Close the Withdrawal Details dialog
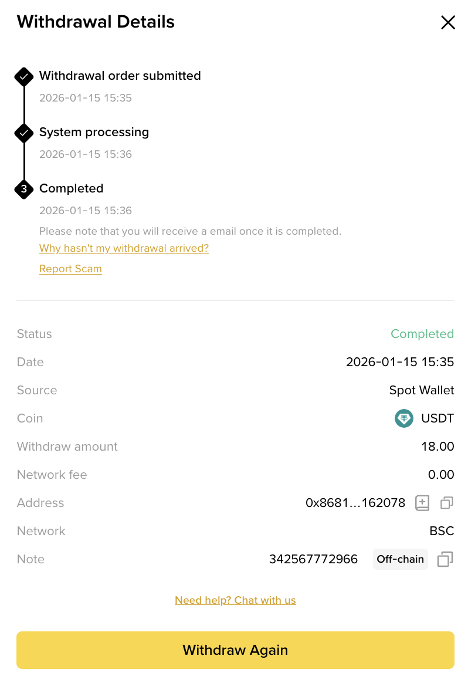The image size is (468, 683). pos(448,22)
